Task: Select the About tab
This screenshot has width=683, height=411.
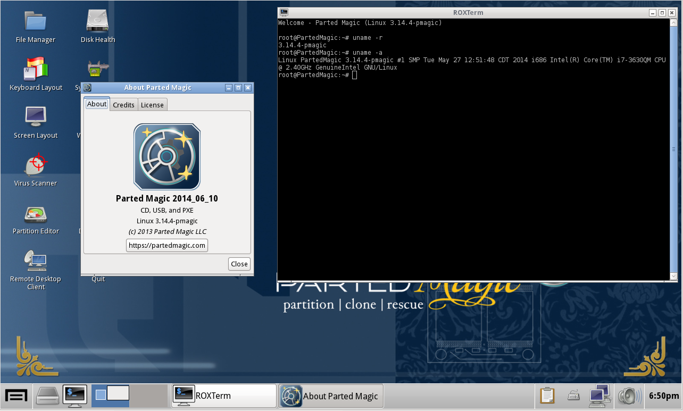Action: pyautogui.click(x=97, y=104)
